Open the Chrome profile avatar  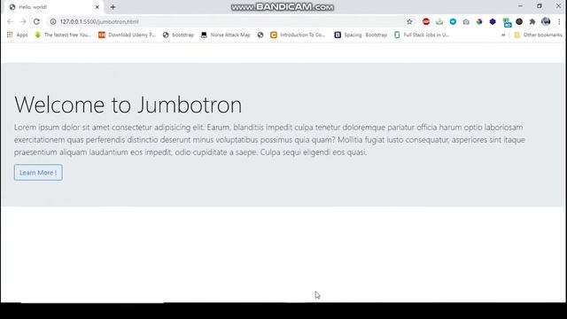[x=546, y=21]
